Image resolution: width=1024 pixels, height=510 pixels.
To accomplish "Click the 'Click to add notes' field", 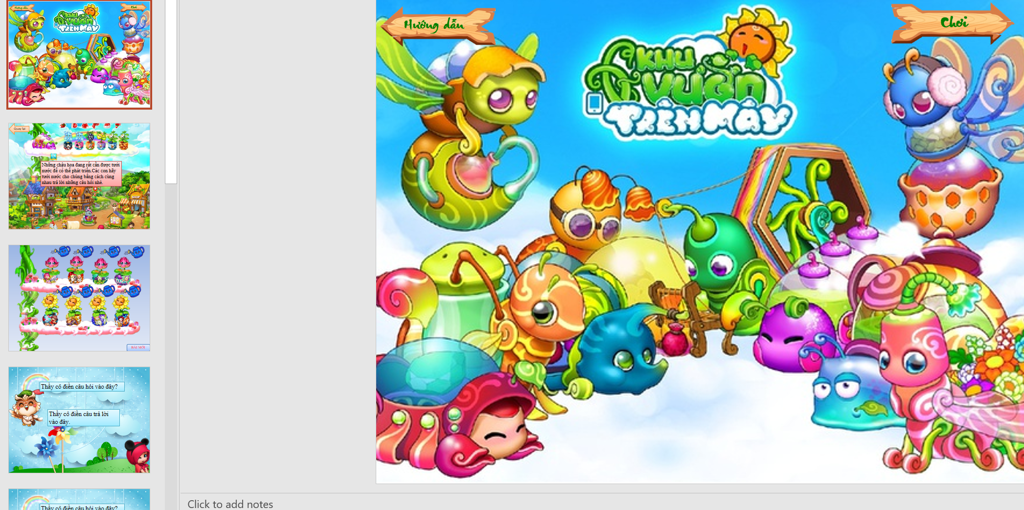I will pyautogui.click(x=230, y=504).
